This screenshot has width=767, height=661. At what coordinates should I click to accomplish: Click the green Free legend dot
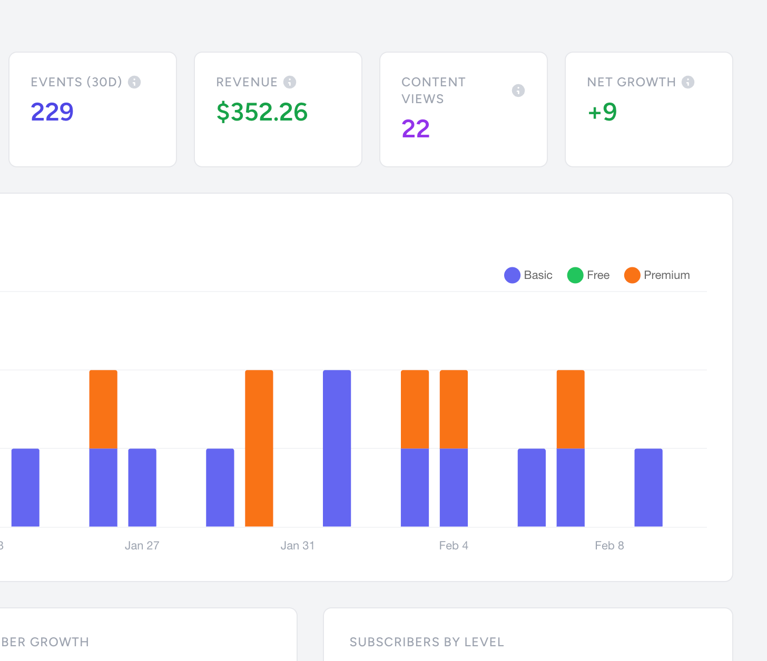(575, 275)
